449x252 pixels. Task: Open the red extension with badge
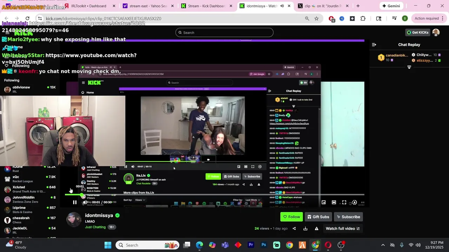331,19
